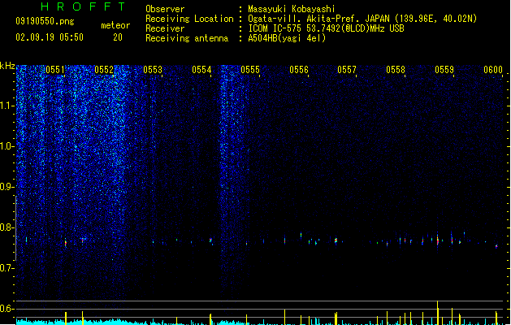Click the 1.0 kHz axis label
Screen dimensions: 511x325
pyautogui.click(x=6, y=146)
